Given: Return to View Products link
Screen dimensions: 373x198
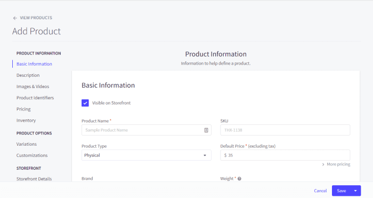Looking at the screenshot, I should click(36, 18).
